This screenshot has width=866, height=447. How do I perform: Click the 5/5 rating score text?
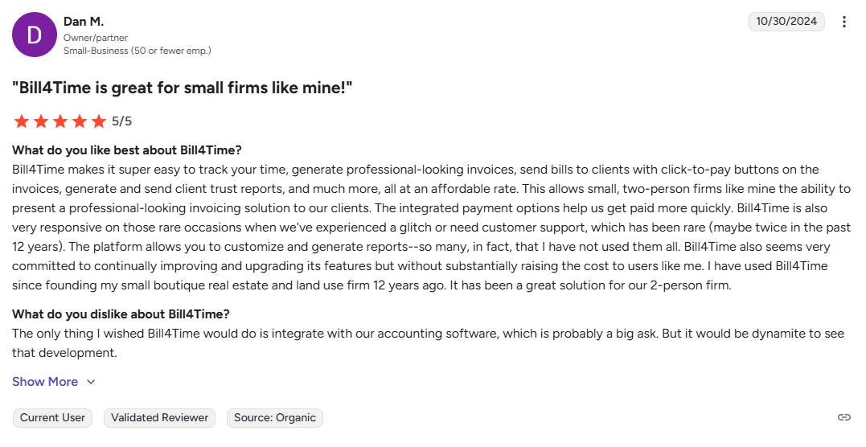point(121,121)
